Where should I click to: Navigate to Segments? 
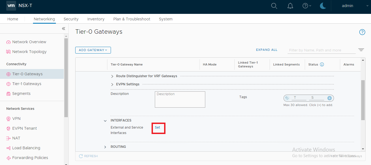coord(21,94)
